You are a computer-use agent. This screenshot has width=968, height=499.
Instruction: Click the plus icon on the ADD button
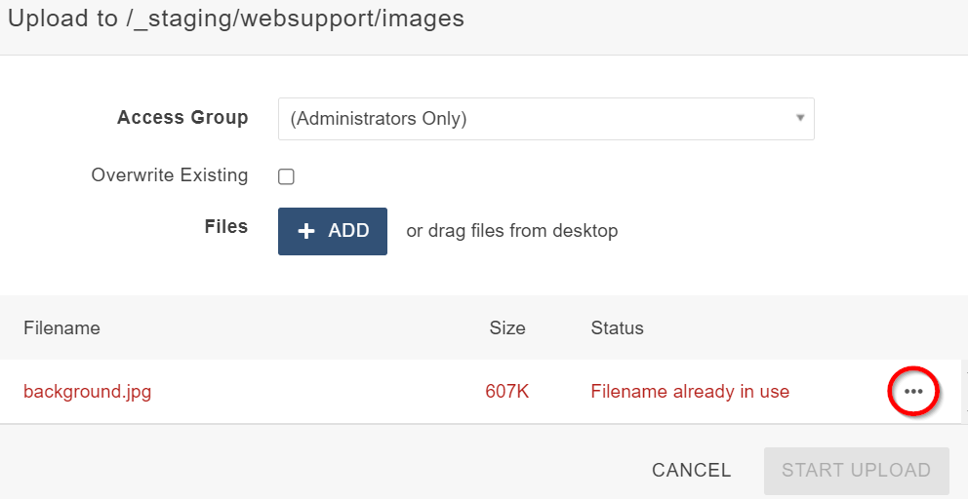point(306,231)
